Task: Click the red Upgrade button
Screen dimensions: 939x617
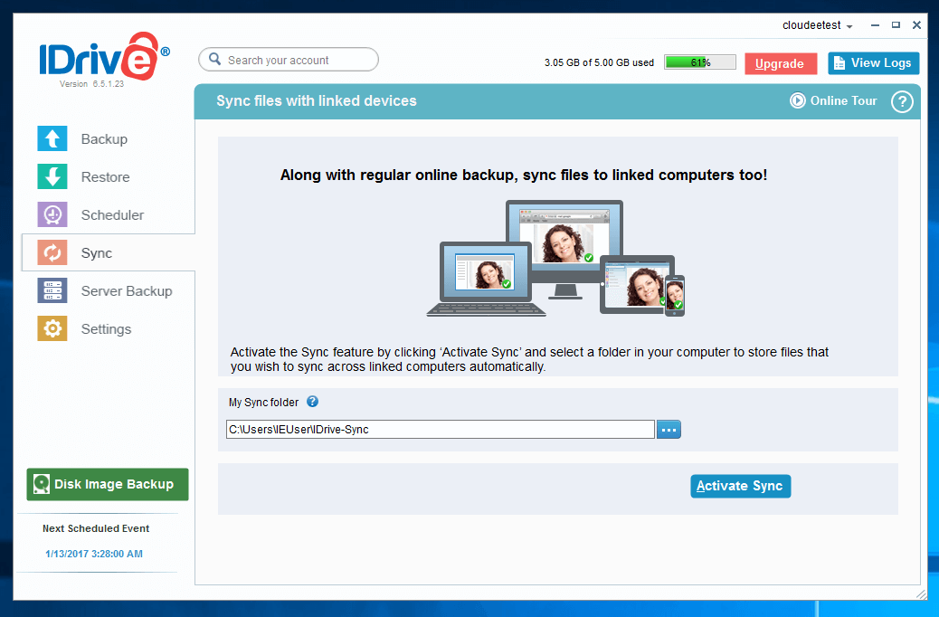Action: [x=780, y=63]
